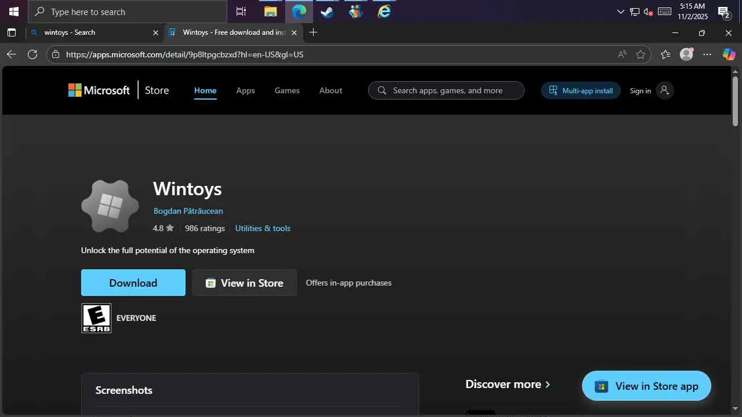Viewport: 742px width, 417px height.
Task: Close the Wintoys - Free download tab
Action: pyautogui.click(x=294, y=32)
